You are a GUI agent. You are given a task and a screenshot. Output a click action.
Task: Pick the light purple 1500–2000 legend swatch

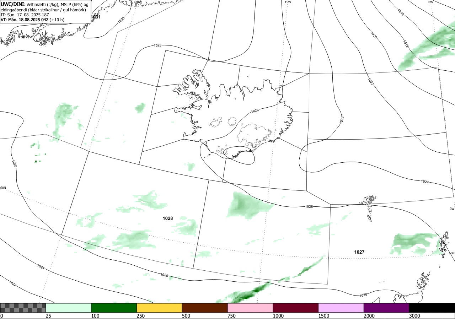pos(341,308)
